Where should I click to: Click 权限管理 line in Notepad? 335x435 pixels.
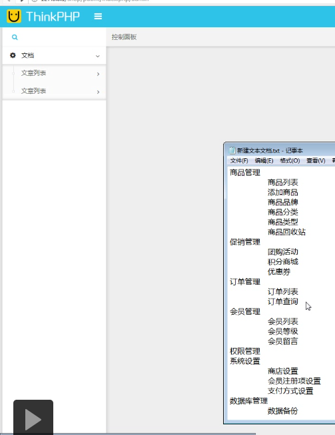point(245,351)
